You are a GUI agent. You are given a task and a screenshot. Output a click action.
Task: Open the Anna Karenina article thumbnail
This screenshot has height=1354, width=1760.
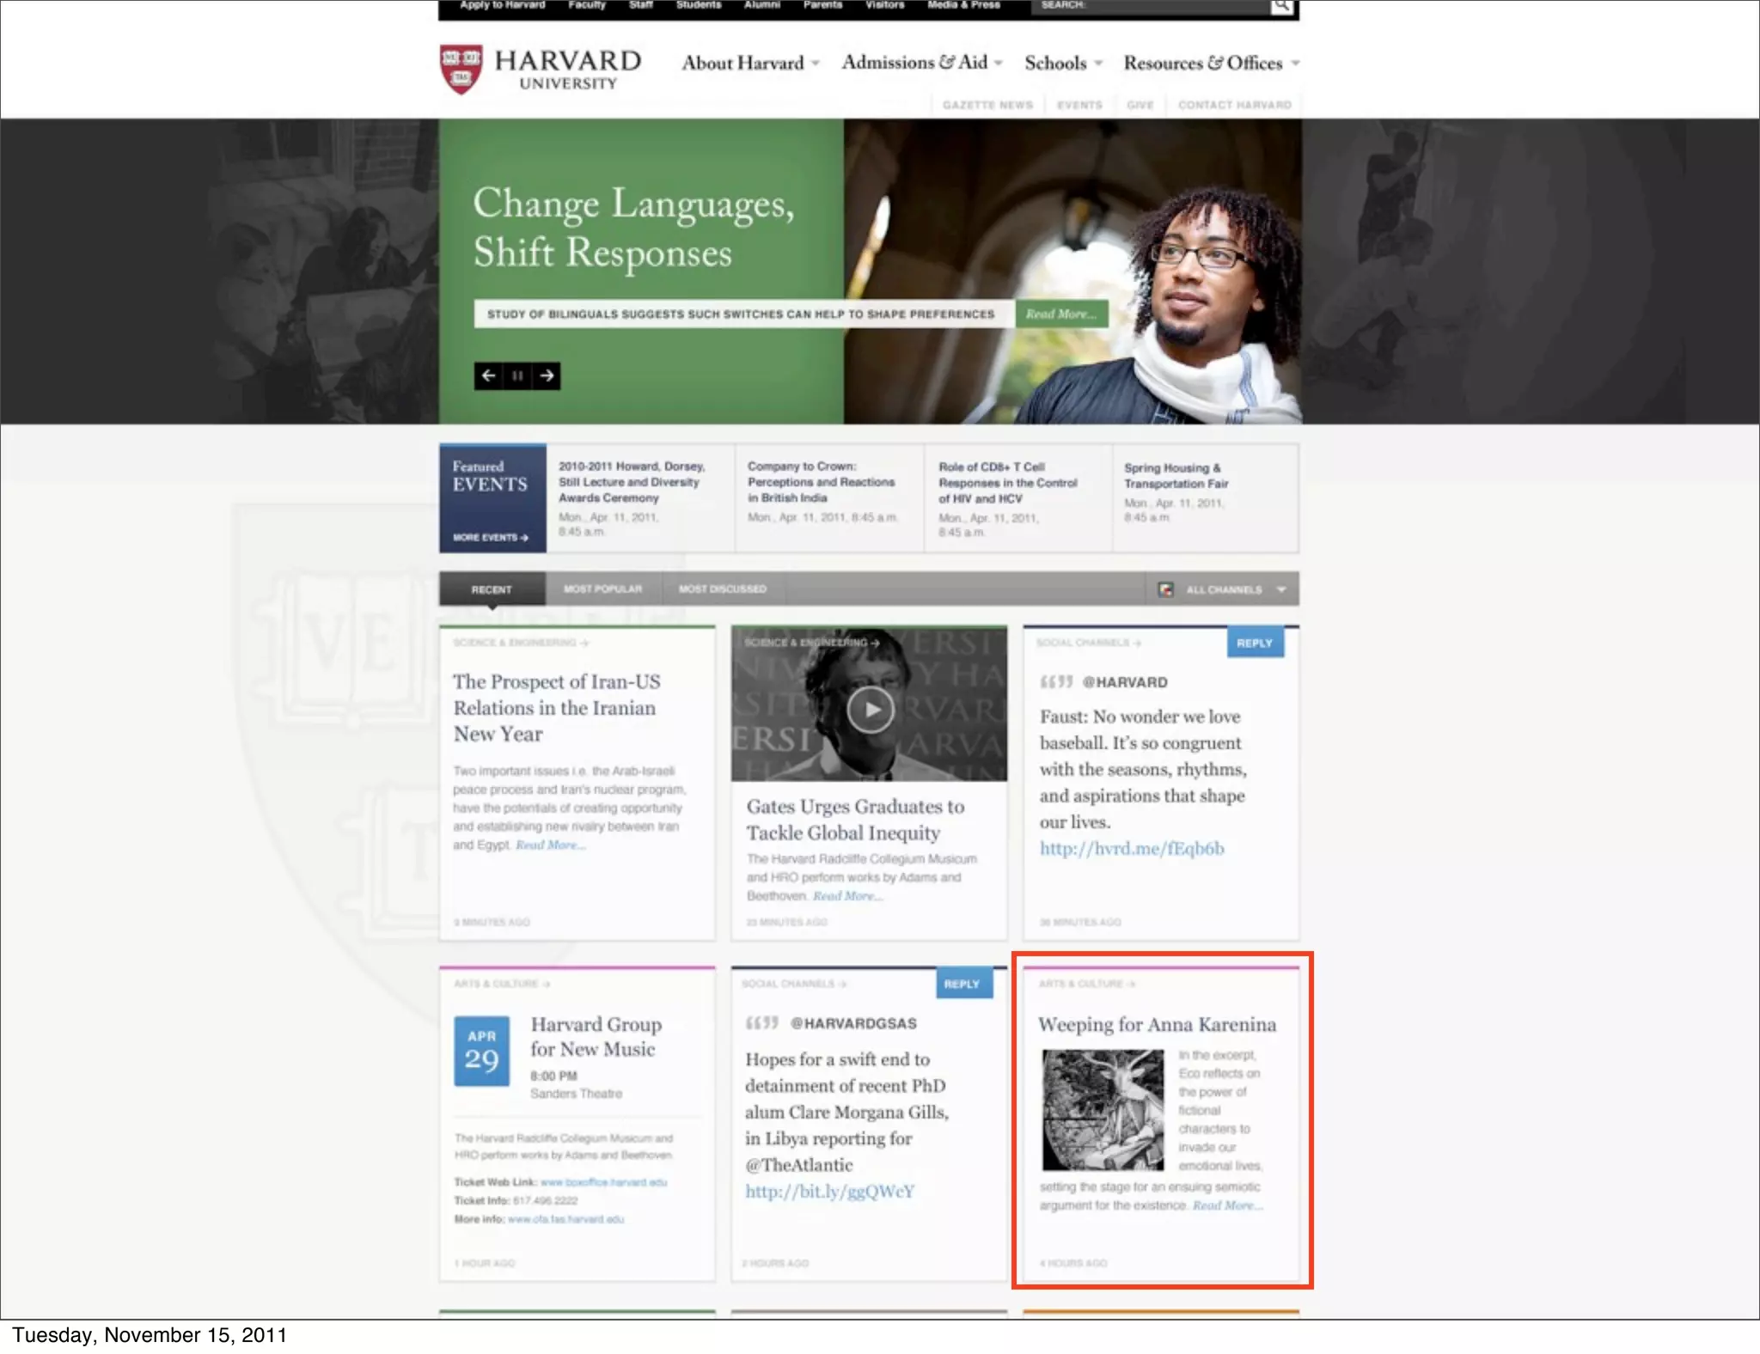tap(1103, 1109)
